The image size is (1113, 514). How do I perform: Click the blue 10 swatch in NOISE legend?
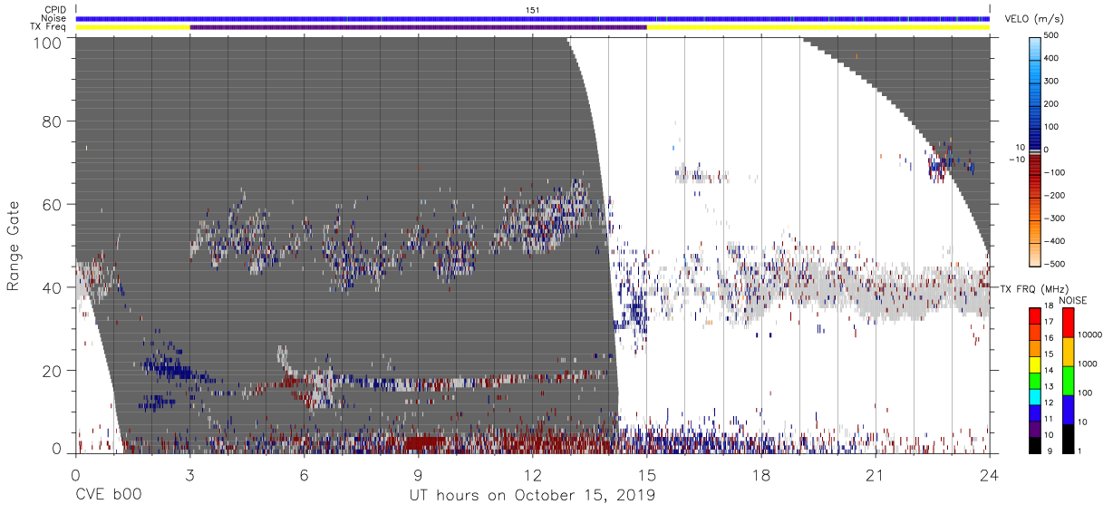coord(1067,409)
